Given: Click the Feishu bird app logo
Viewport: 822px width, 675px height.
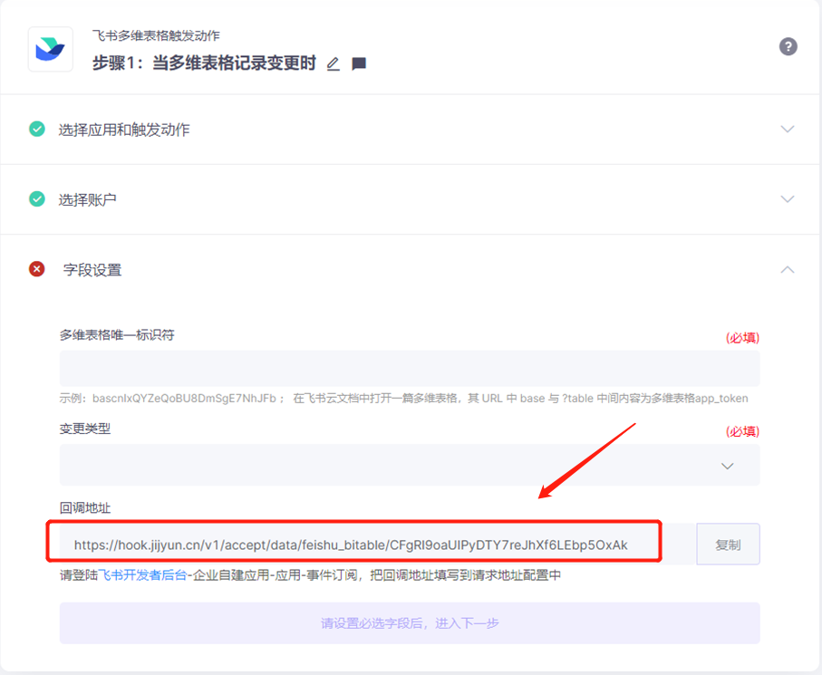Looking at the screenshot, I should point(51,49).
